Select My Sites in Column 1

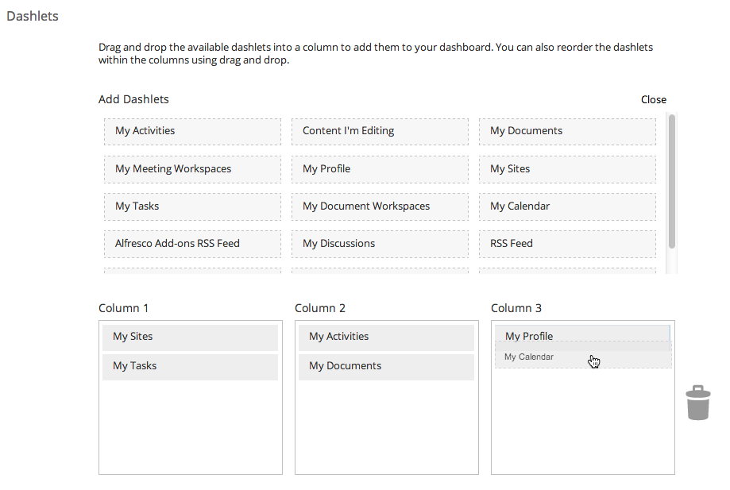(x=190, y=337)
